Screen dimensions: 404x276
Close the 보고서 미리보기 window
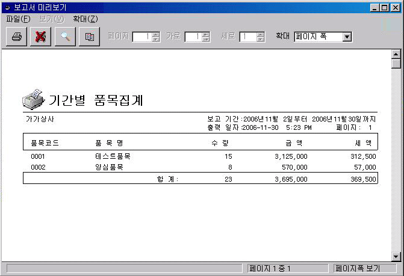(395, 8)
